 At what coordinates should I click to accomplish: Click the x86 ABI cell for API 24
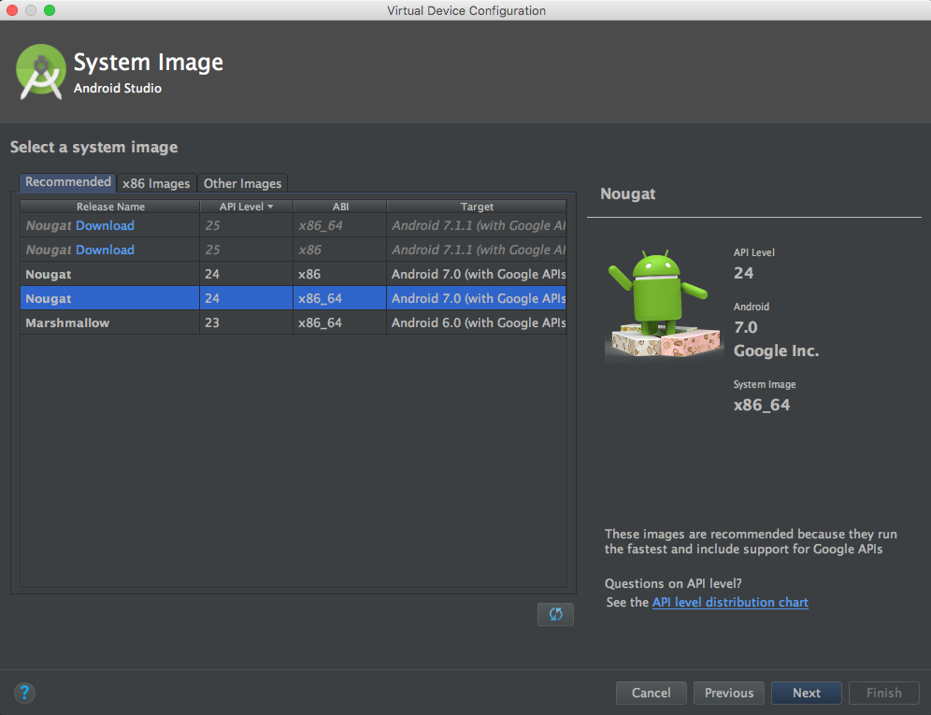[340, 275]
